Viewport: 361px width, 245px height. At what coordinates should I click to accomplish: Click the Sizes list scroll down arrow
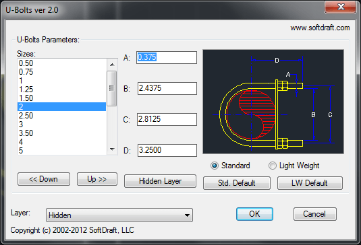click(112, 149)
